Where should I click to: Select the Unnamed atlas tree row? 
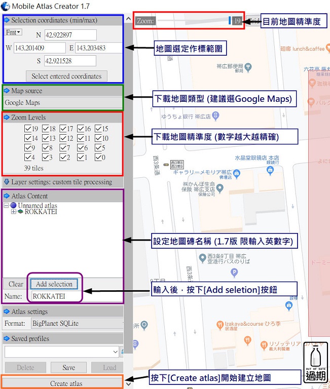[37, 206]
